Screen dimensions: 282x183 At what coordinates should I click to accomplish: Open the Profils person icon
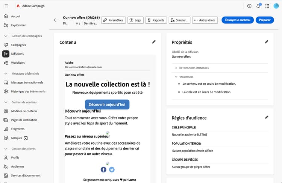click(x=6, y=158)
